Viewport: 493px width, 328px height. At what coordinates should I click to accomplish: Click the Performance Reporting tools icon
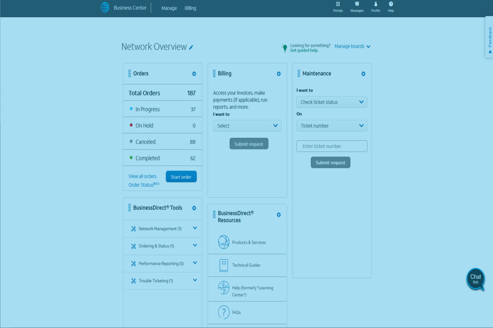(133, 264)
